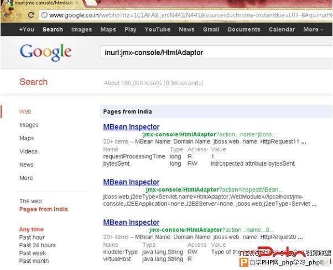Select Search in the black Google bar
The width and height of the screenshot is (333, 270).
pyautogui.click(x=53, y=29)
